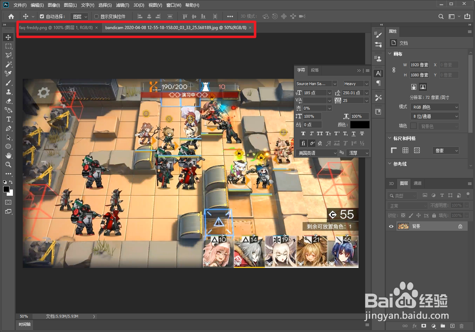Click the portrait orientation canvas button
Image resolution: width=475 pixels, height=332 pixels.
click(414, 87)
